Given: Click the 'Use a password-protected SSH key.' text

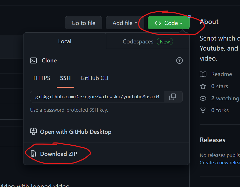Looking at the screenshot, I should click(69, 110).
